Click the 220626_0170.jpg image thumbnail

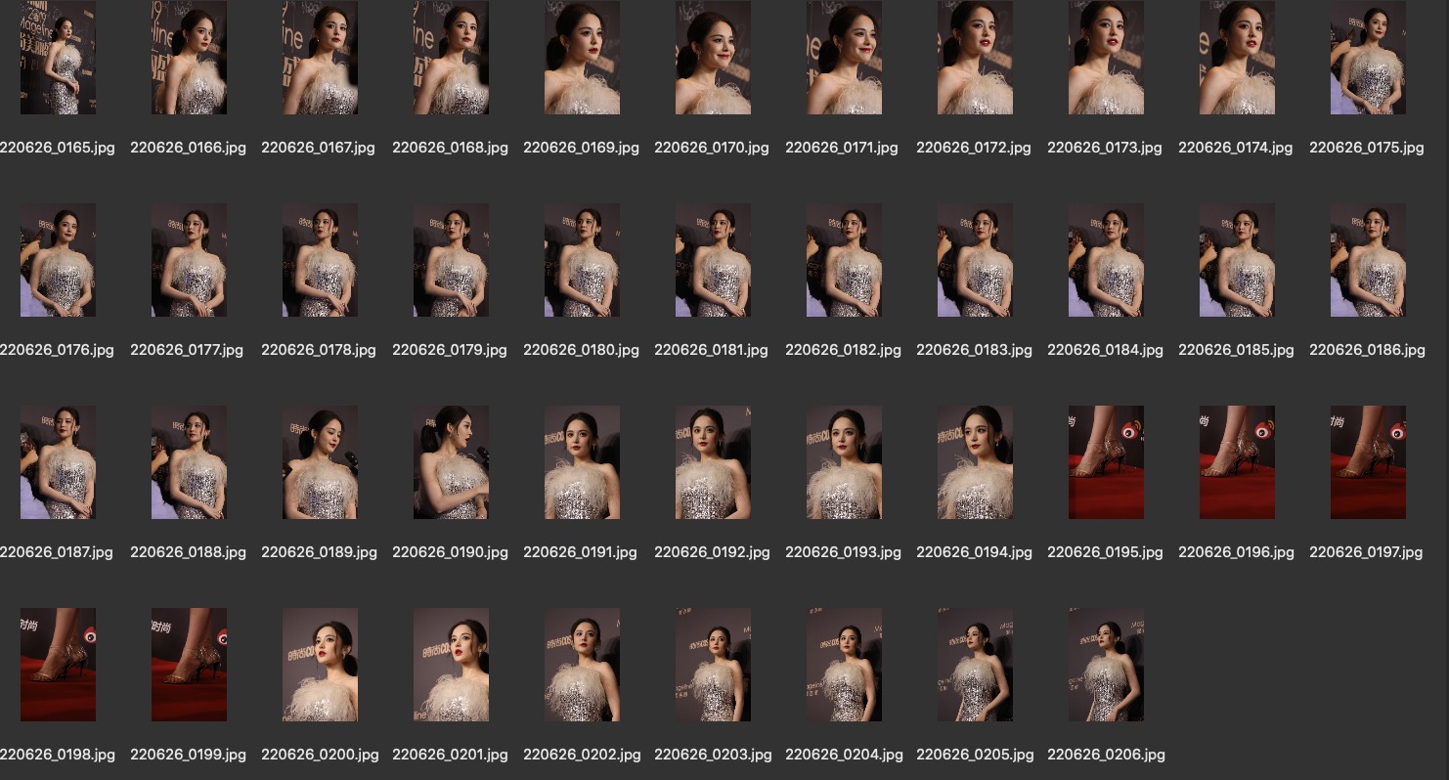(713, 58)
